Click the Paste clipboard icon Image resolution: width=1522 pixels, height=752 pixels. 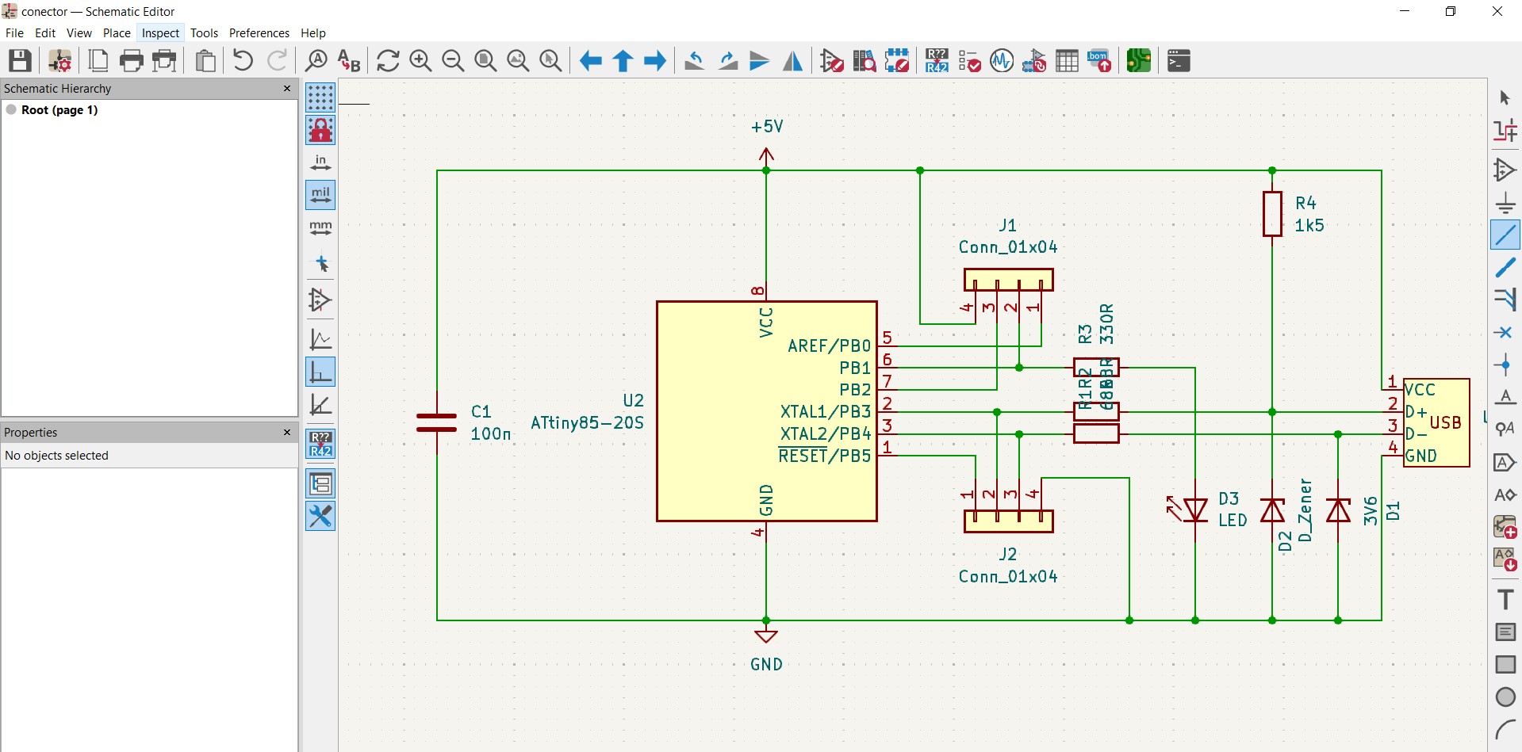[205, 60]
